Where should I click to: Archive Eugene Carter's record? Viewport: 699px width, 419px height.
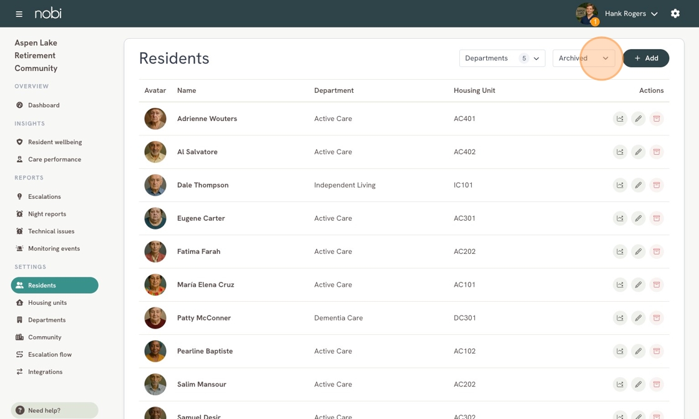pos(656,218)
